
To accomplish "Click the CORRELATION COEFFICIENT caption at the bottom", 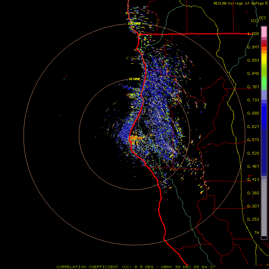I will [136, 267].
